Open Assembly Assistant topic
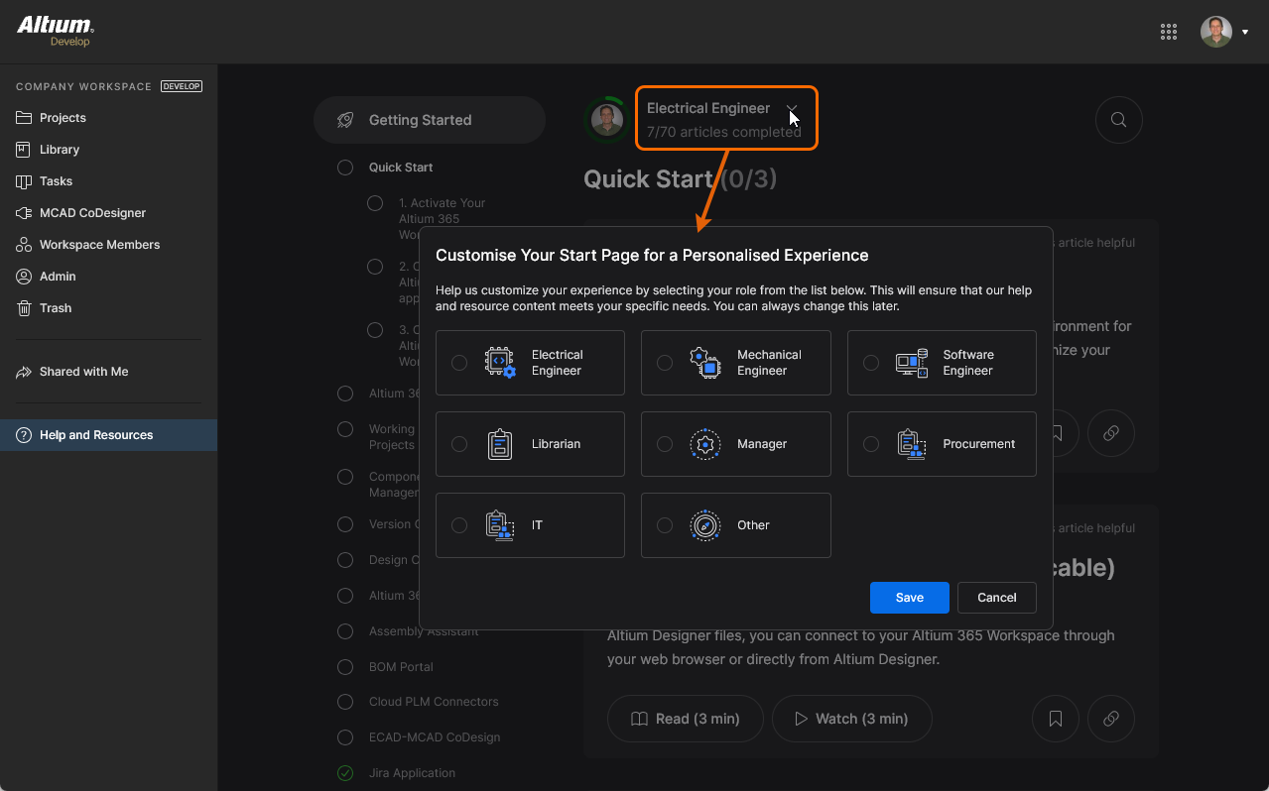The height and width of the screenshot is (791, 1269). [424, 631]
